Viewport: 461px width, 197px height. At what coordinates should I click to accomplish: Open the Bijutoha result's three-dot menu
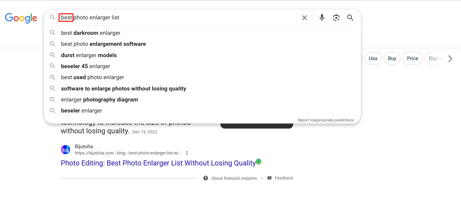(187, 153)
